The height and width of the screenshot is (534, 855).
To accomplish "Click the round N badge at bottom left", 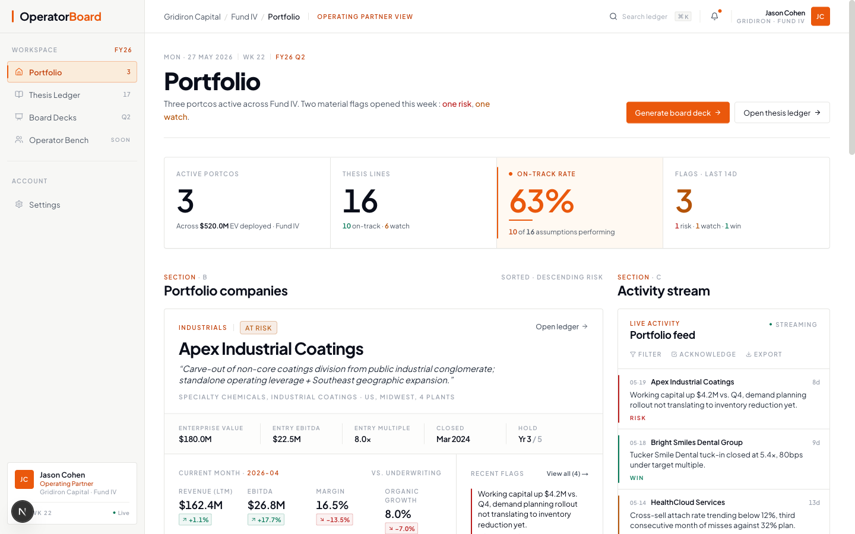I will [x=23, y=511].
